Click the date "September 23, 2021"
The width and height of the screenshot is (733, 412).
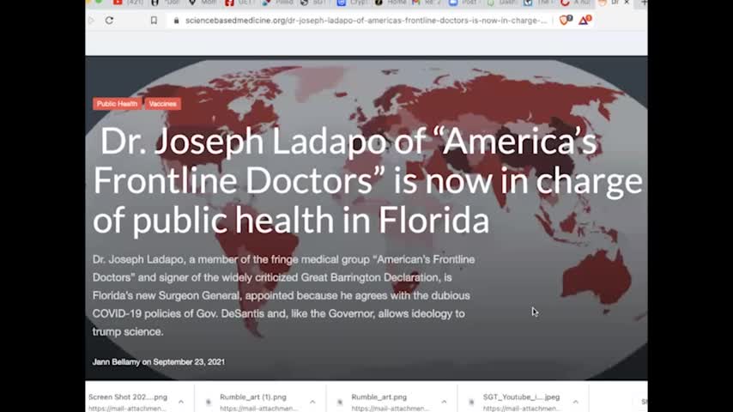(x=189, y=362)
